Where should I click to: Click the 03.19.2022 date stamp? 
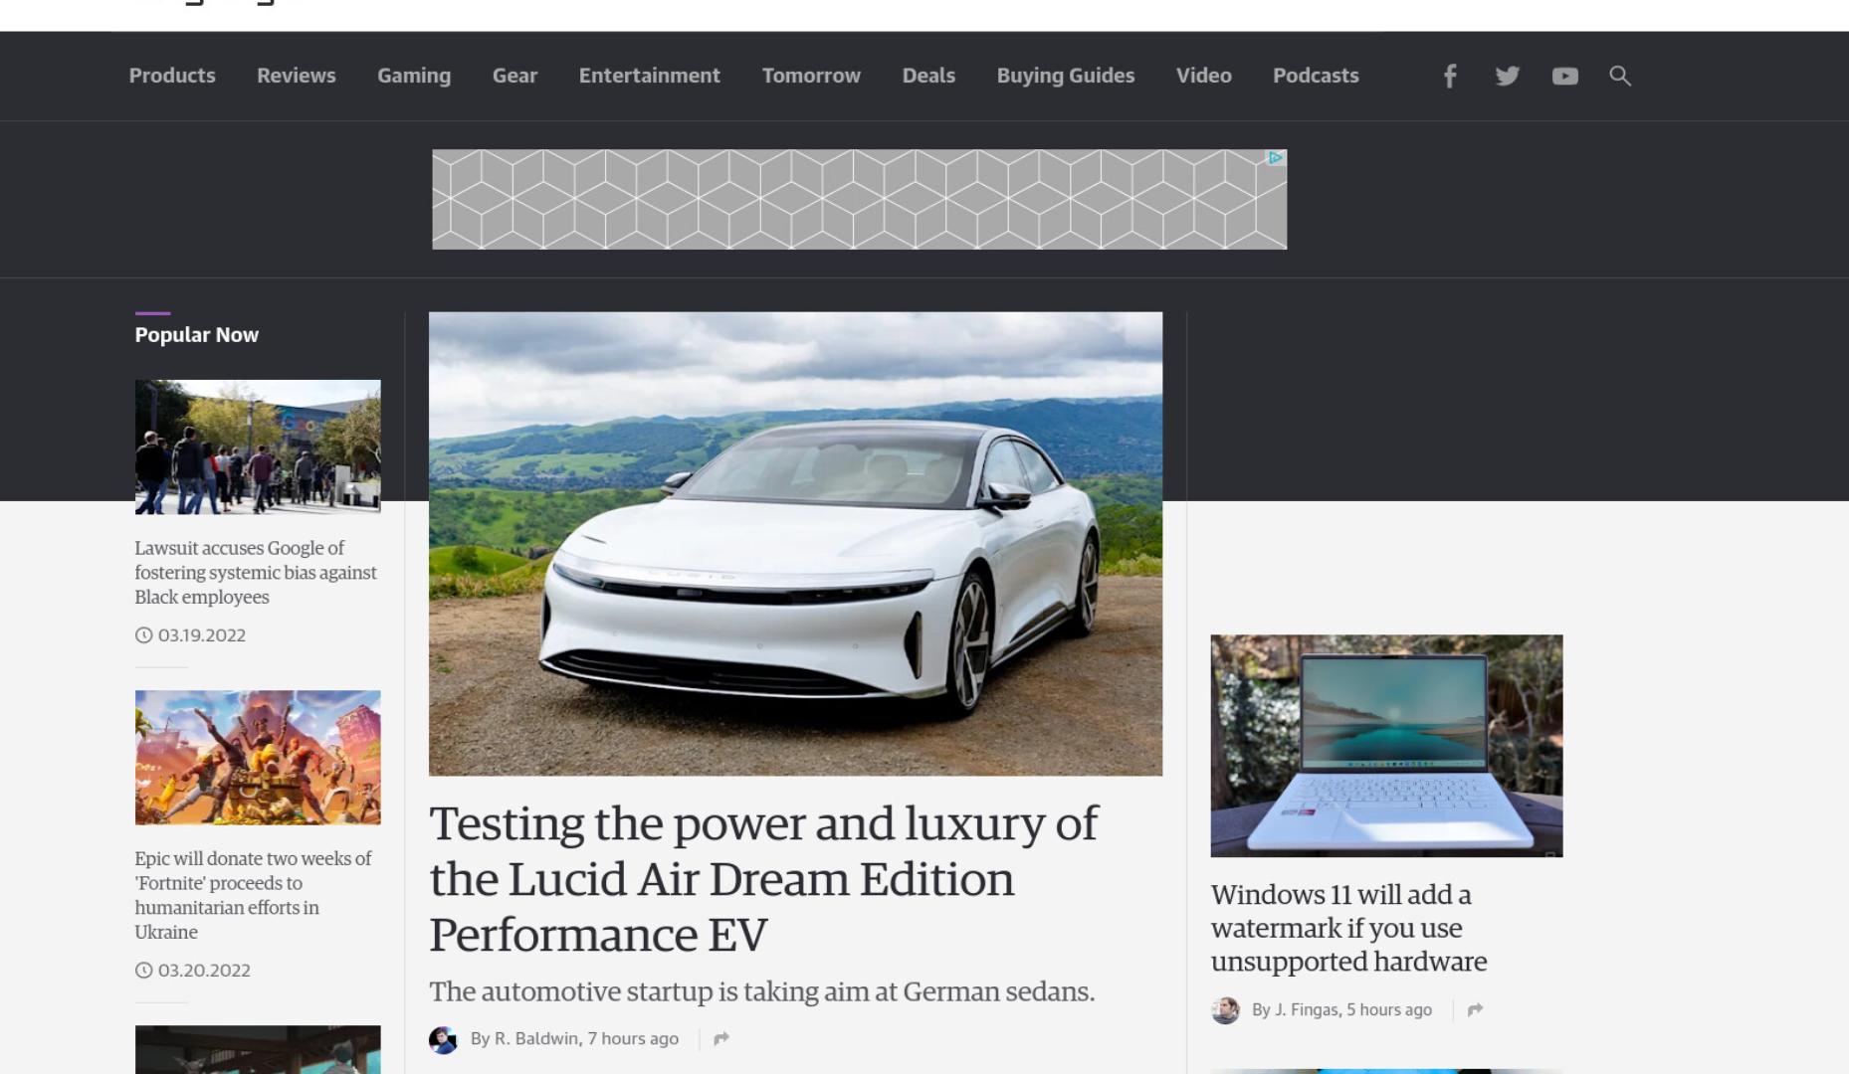tap(201, 635)
